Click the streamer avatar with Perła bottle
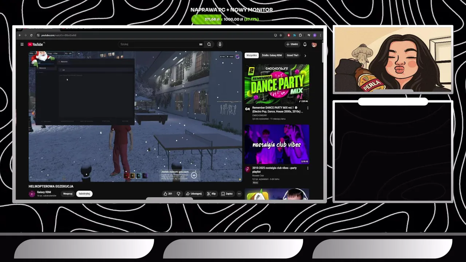 click(x=393, y=59)
